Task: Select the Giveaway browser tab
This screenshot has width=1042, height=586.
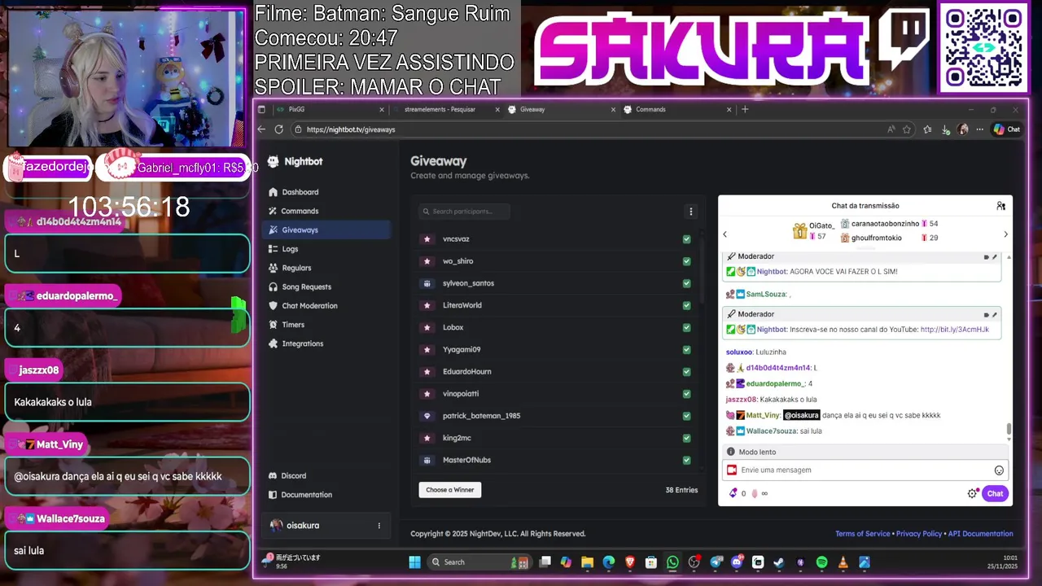Action: click(562, 109)
